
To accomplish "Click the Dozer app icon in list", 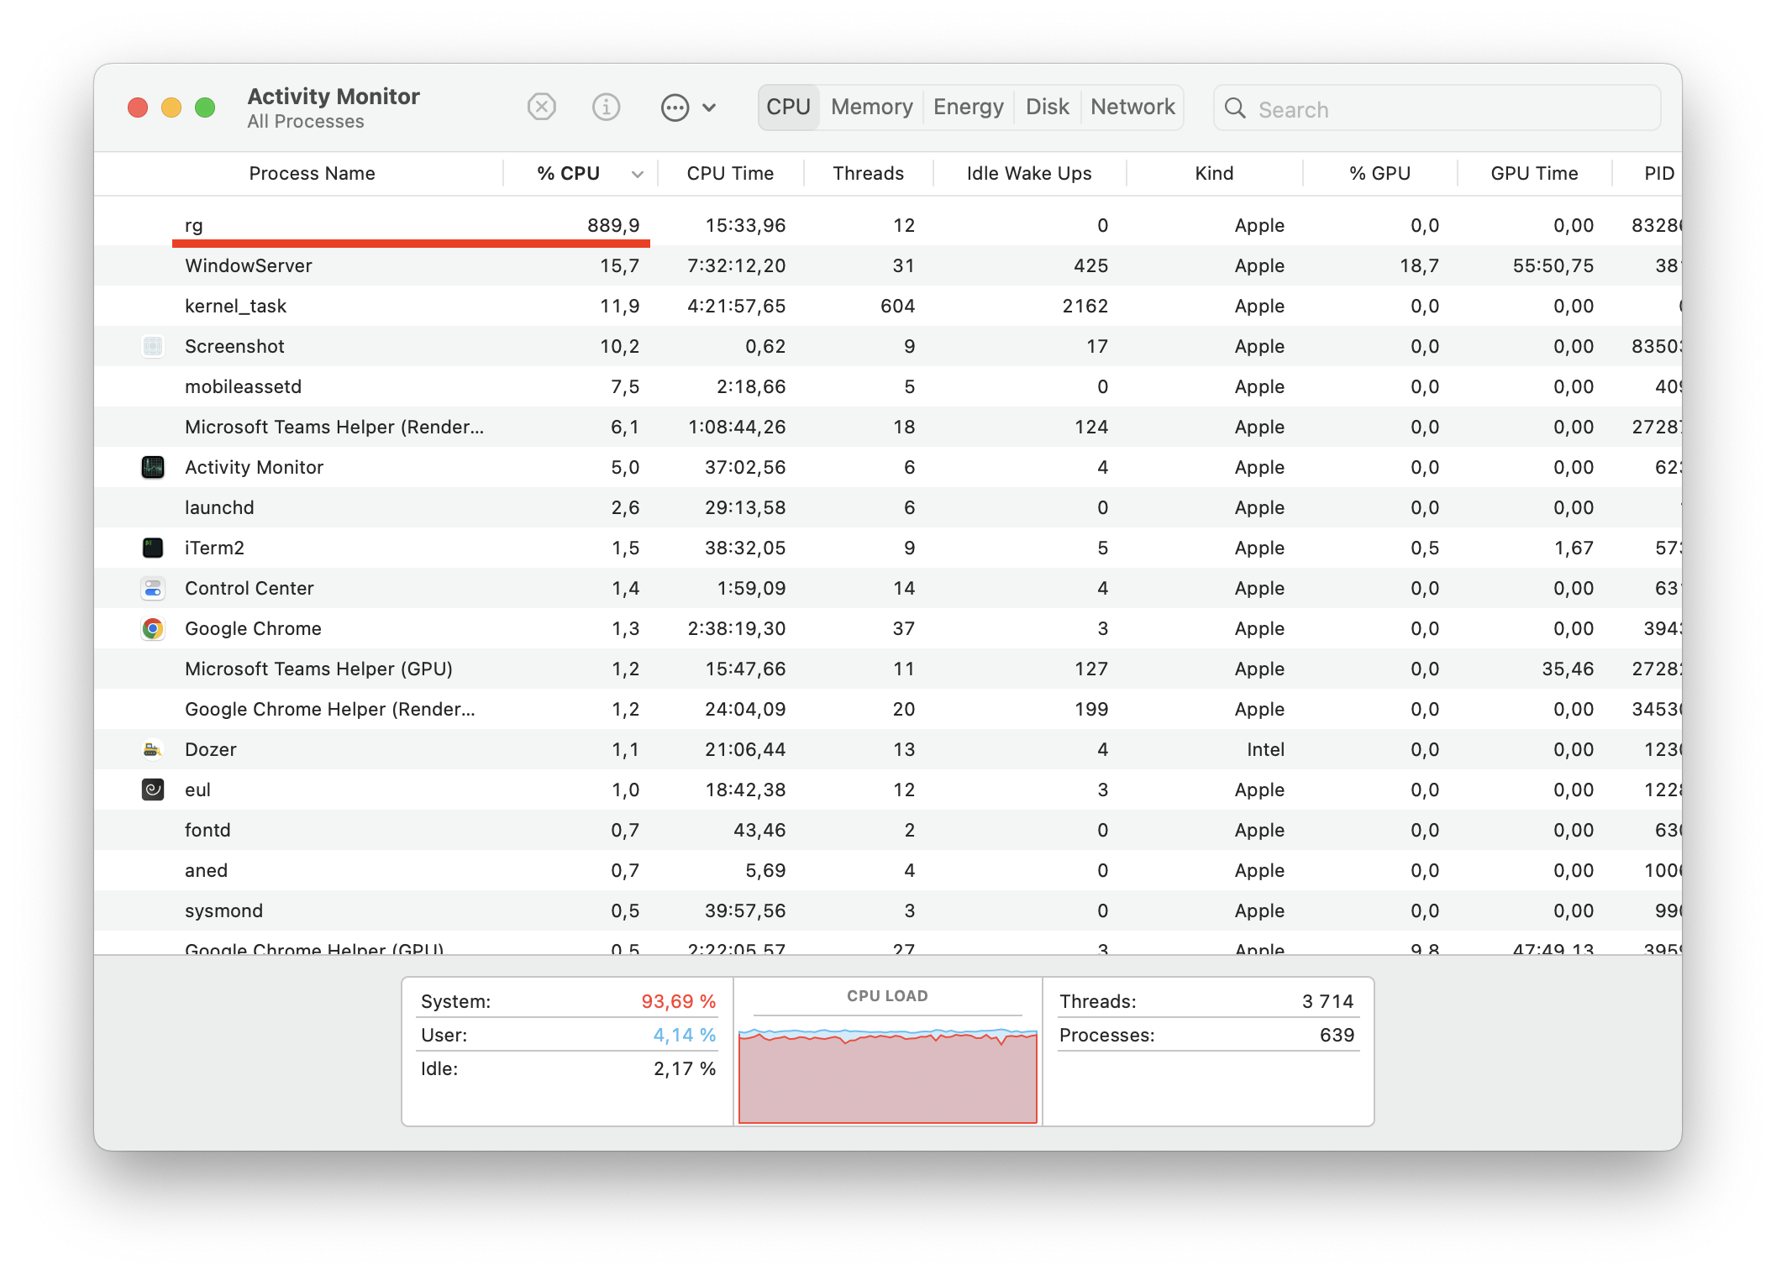I will pyautogui.click(x=153, y=749).
